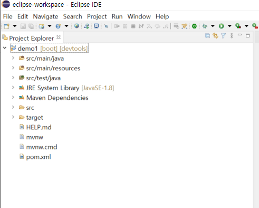Viewport: 259px width, 208px height.
Task: Expand the Maven Dependencies node
Action: pos(13,97)
